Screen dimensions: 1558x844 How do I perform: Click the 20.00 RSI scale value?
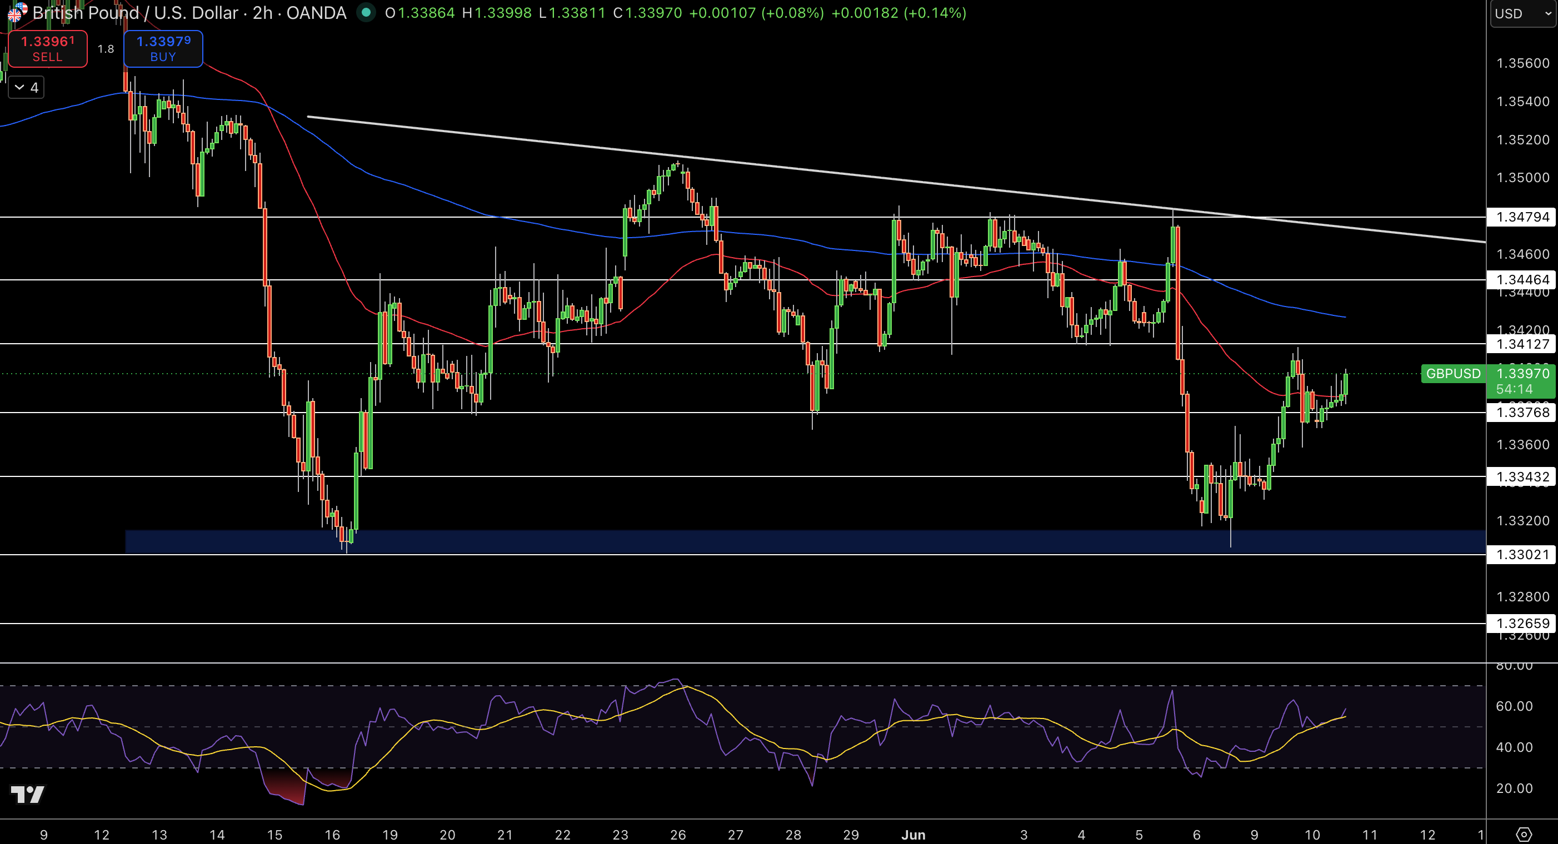(x=1514, y=788)
